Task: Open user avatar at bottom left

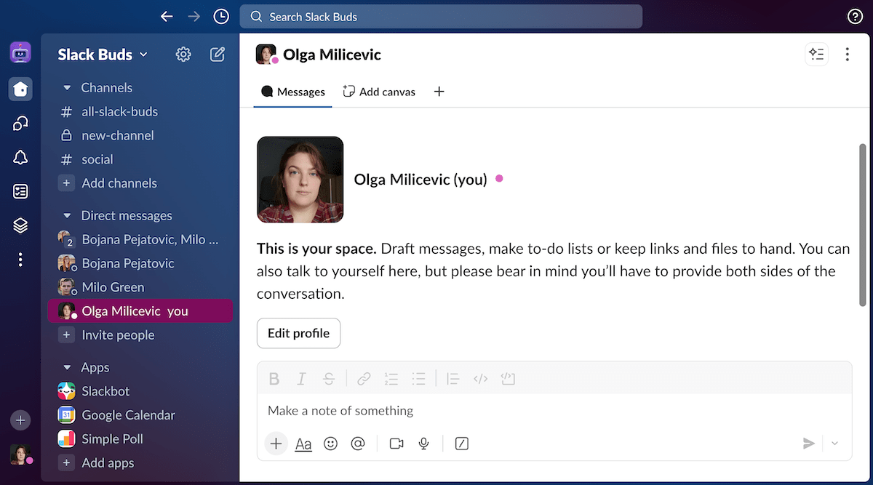Action: tap(20, 454)
